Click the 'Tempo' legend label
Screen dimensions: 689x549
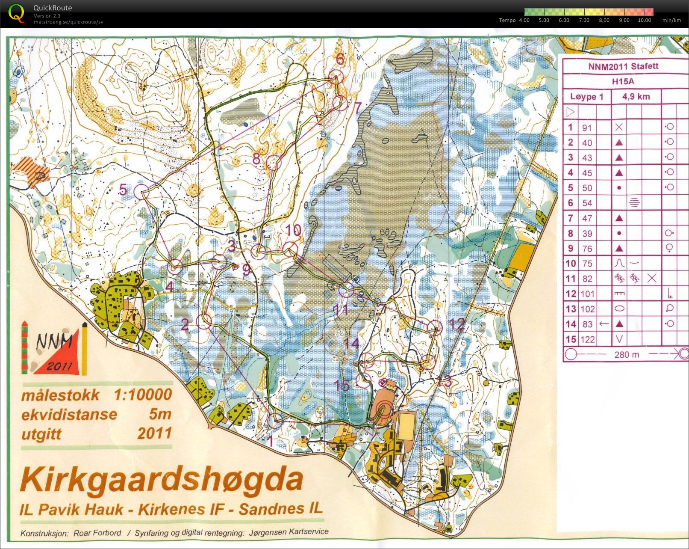507,20
